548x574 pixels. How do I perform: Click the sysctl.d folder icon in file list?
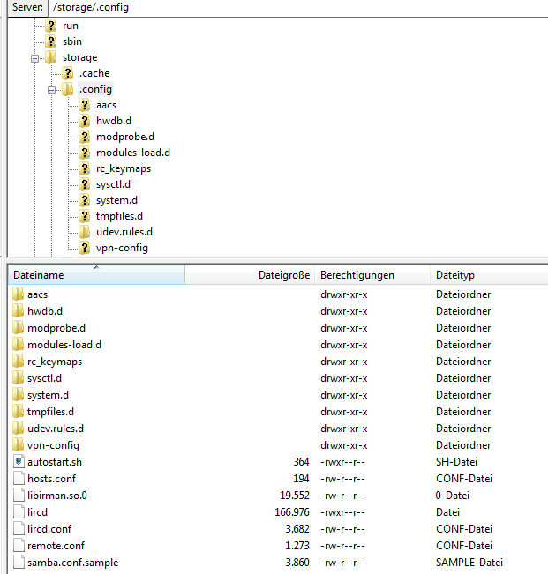click(18, 377)
